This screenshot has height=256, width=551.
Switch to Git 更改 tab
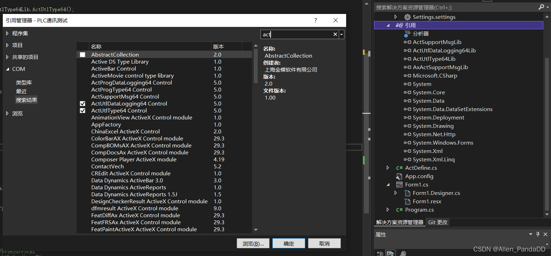[x=438, y=222]
